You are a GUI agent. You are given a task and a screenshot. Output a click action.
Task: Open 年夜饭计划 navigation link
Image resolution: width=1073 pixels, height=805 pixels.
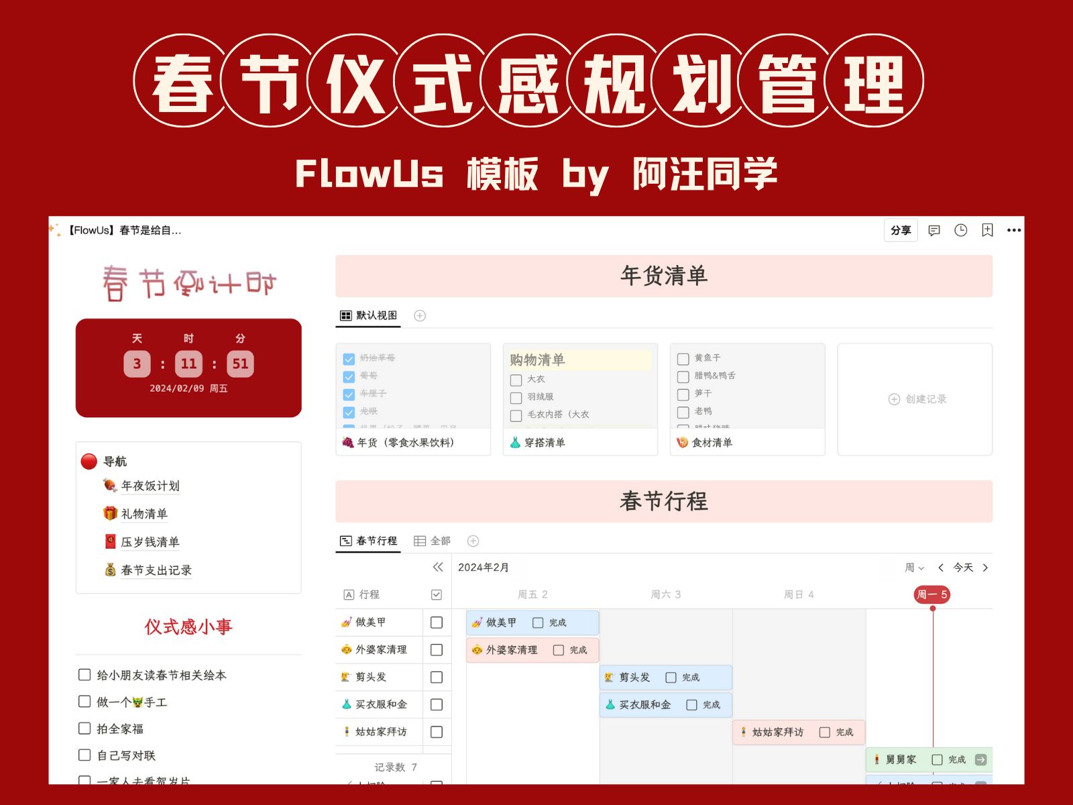(x=150, y=486)
